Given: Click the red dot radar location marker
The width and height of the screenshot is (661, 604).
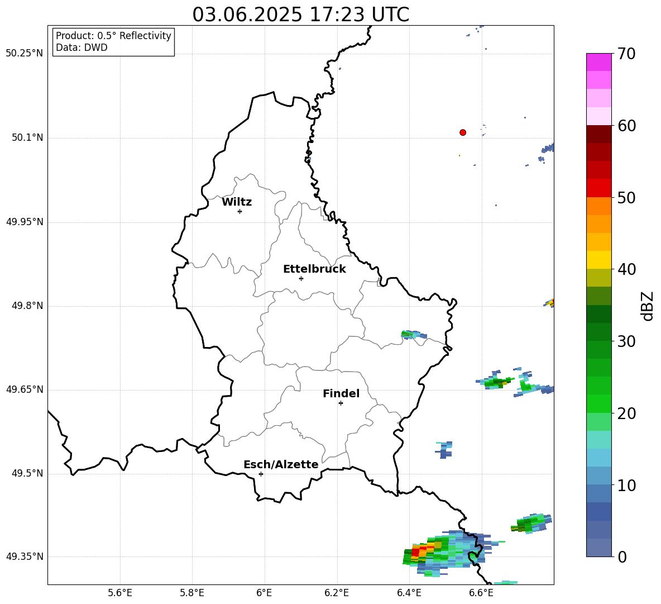Looking at the screenshot, I should (463, 132).
